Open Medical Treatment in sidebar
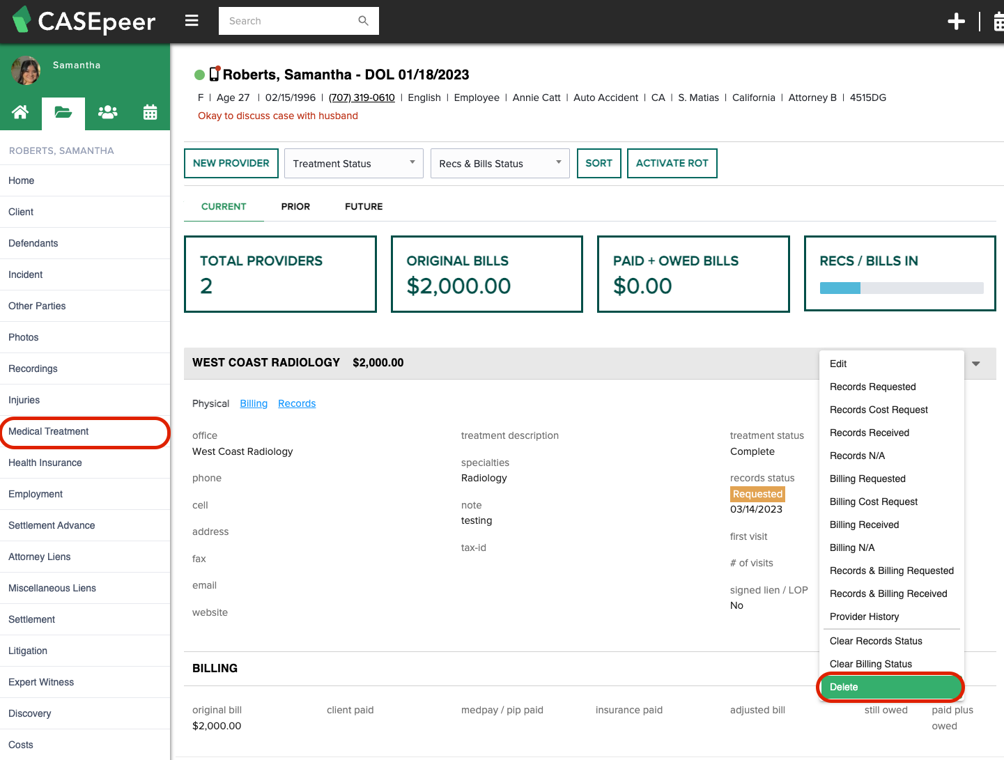The width and height of the screenshot is (1004, 760). [x=85, y=431]
